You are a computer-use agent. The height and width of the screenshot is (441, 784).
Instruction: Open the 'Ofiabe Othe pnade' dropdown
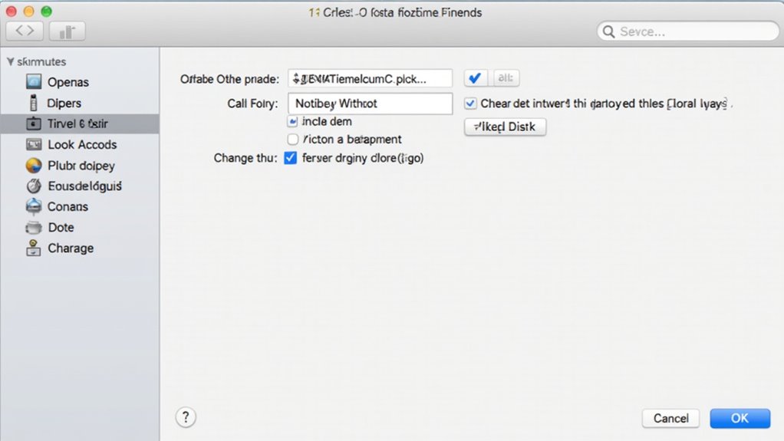point(370,78)
